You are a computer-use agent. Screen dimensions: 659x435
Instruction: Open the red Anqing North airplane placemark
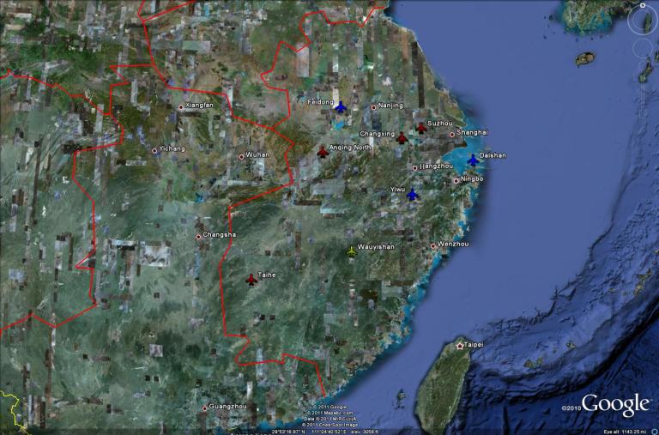323,152
